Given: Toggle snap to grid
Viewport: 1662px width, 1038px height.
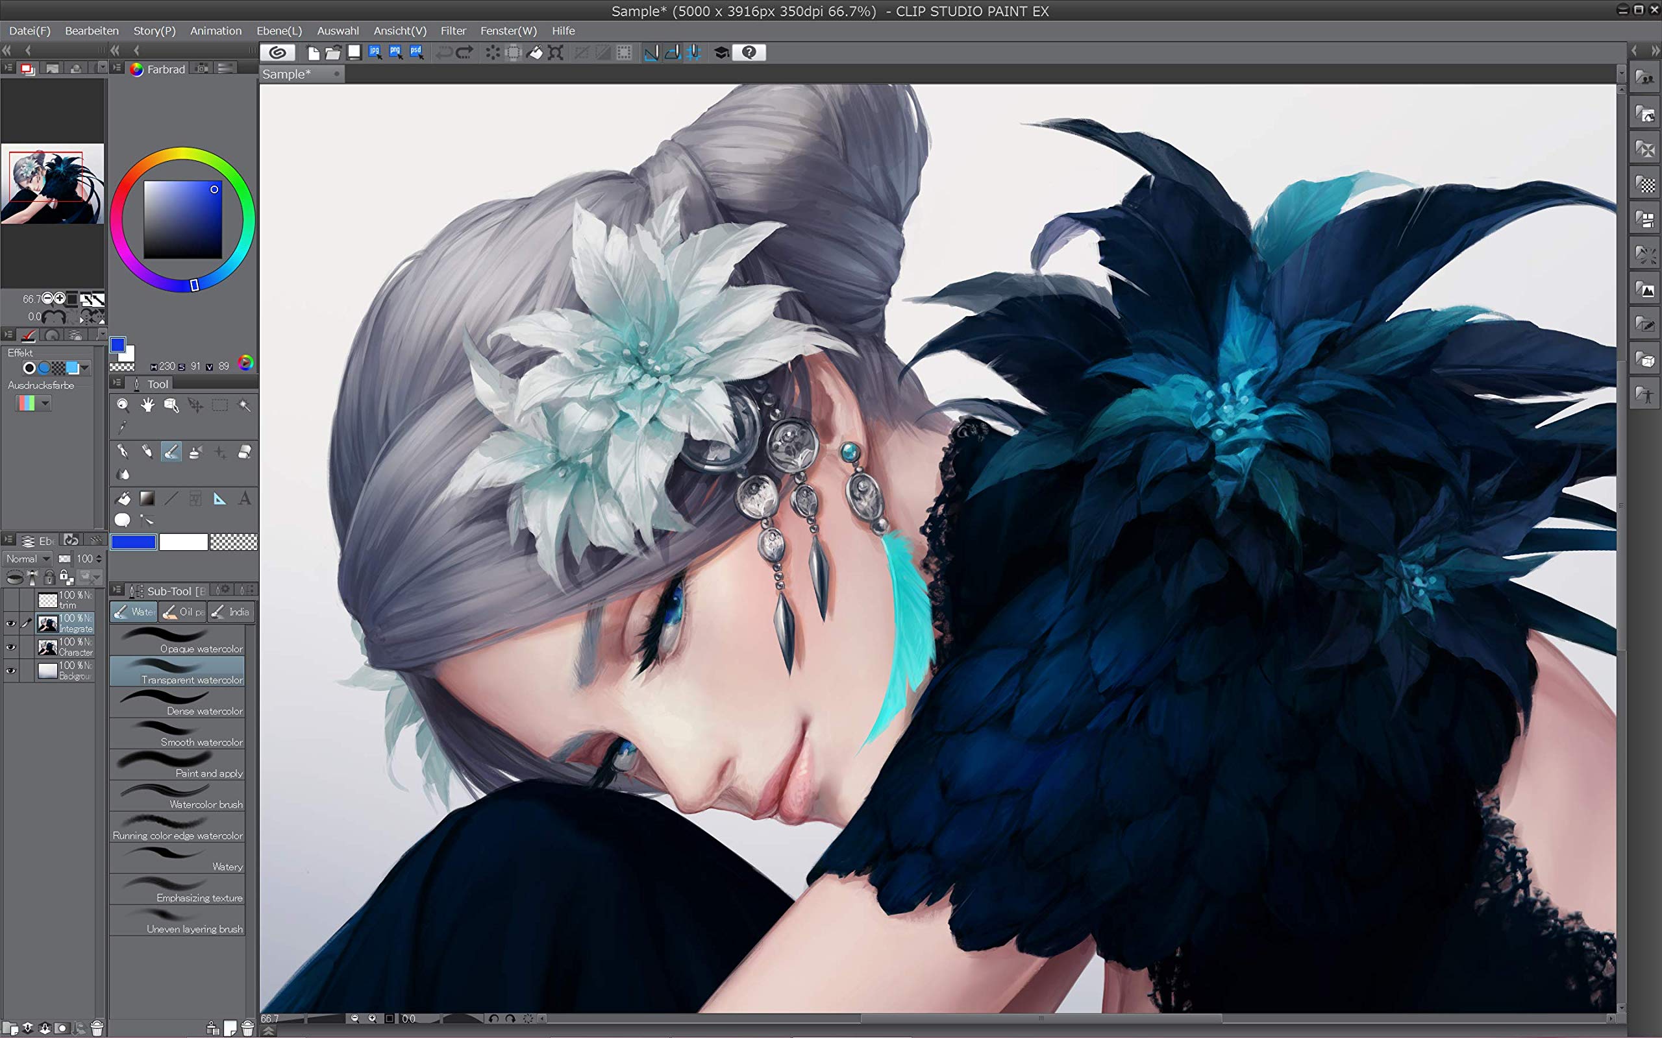Looking at the screenshot, I should (693, 52).
